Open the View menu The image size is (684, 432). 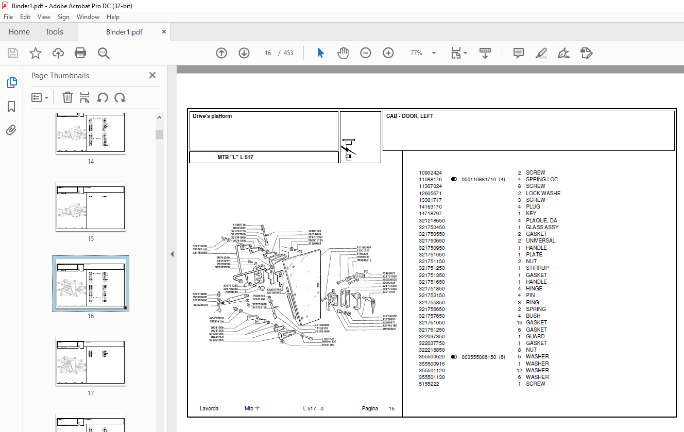click(x=44, y=17)
